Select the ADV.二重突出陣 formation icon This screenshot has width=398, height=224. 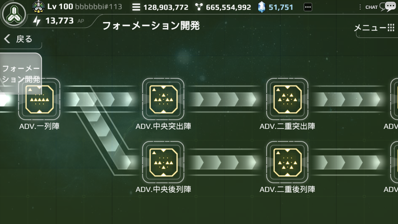pos(287,99)
